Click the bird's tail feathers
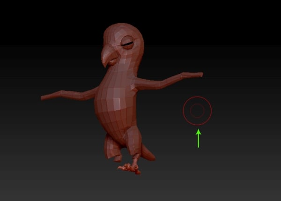This screenshot has height=201, width=281. tap(148, 152)
